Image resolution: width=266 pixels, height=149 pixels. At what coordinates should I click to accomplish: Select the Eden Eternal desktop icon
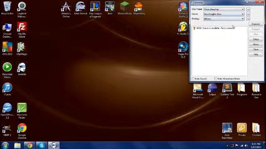81,8
